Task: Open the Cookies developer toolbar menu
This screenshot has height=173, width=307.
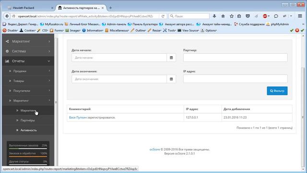Action: tap(28, 30)
